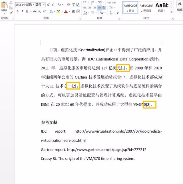183x184 pixels.
Task: Click the line spacing icon
Action: (x=111, y=8)
